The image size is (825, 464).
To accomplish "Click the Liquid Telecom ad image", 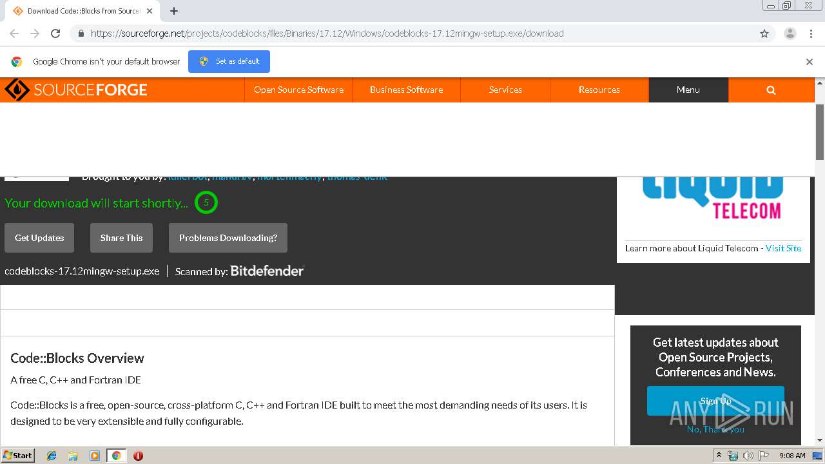I will [x=713, y=200].
